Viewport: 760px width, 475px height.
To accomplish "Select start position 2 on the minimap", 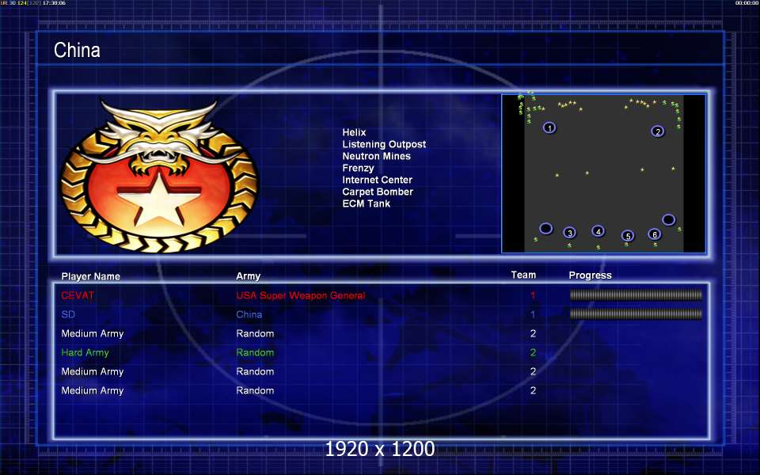I will point(658,131).
